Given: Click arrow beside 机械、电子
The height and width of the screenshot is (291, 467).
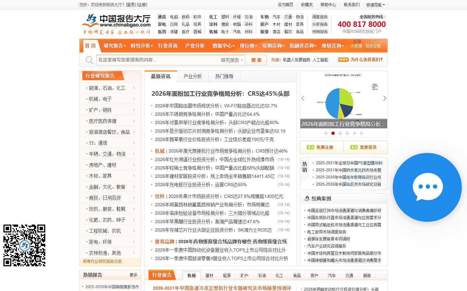Looking at the screenshot, I should pyautogui.click(x=134, y=99).
